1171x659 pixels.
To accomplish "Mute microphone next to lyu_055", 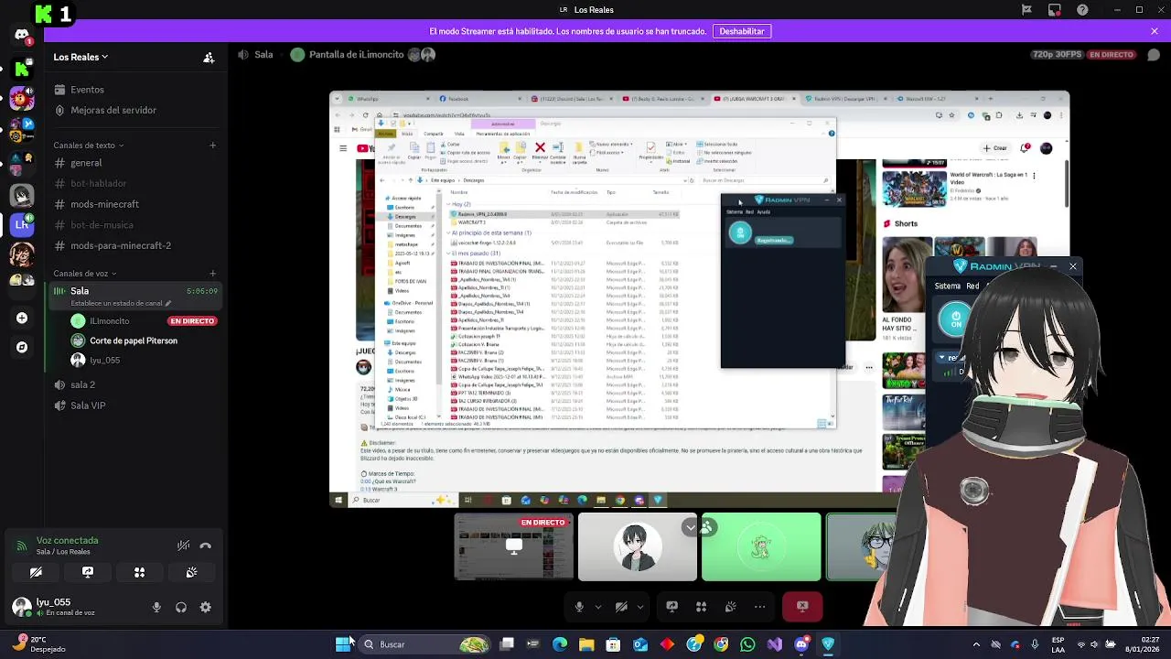I will click(156, 607).
